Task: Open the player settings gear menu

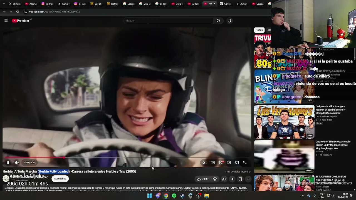Action: (x=221, y=163)
